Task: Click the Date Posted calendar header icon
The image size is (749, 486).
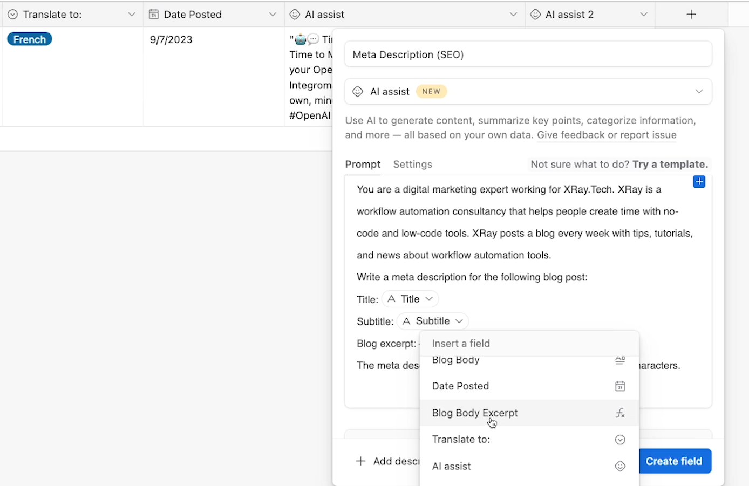Action: click(154, 15)
